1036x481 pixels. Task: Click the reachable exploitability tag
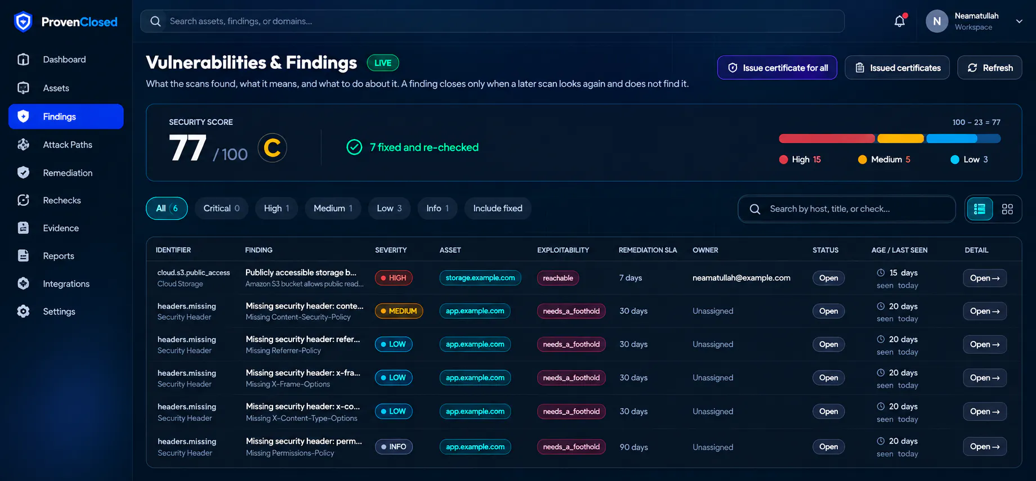tap(558, 278)
